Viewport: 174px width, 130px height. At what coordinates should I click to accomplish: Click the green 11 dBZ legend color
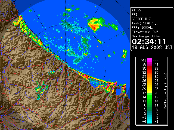coord(150,101)
